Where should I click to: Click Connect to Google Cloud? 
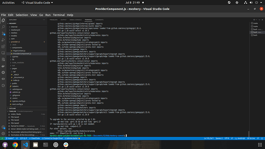[52, 138]
